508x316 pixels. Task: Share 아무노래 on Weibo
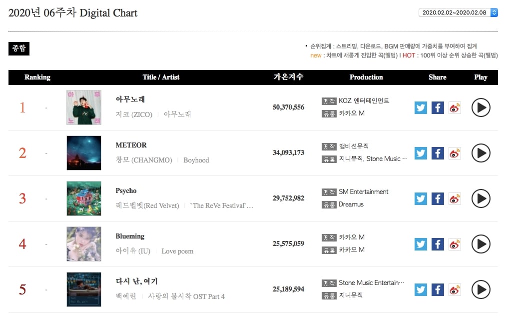(x=455, y=107)
